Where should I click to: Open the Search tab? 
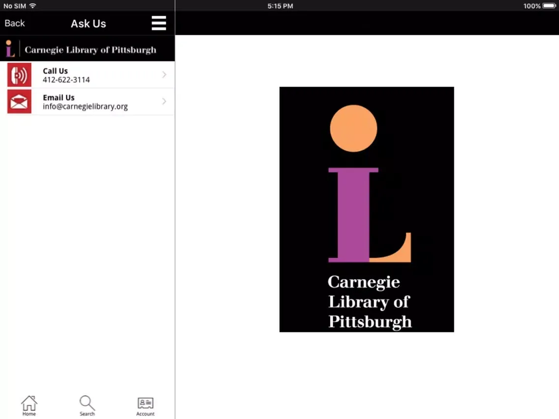pyautogui.click(x=87, y=406)
